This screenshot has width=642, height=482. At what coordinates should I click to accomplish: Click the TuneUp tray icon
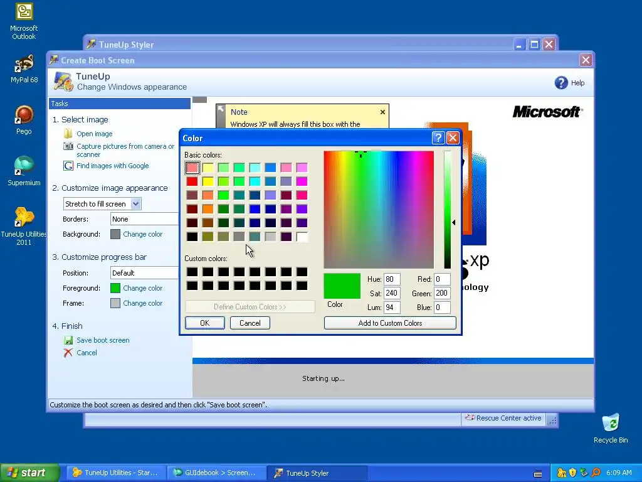point(561,473)
